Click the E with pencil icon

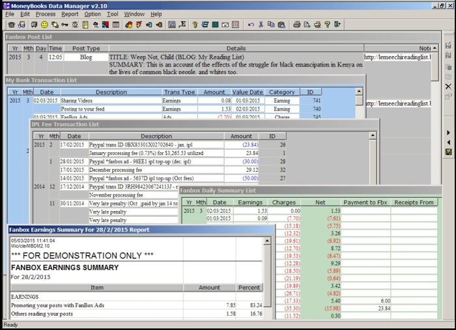[182, 25]
